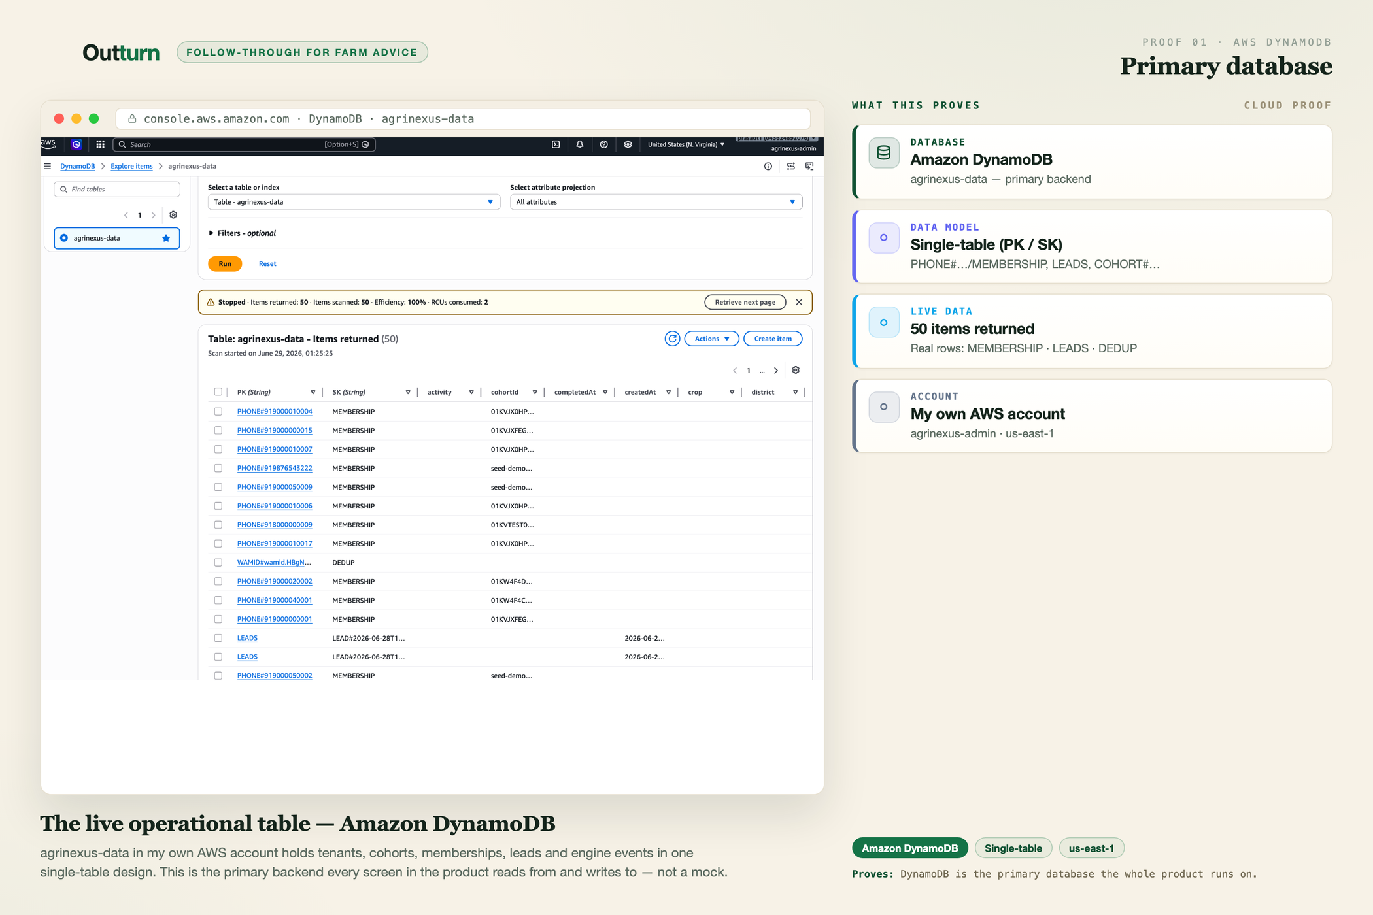1373x915 pixels.
Task: Open PHONE#919000010007 item link
Action: point(275,450)
